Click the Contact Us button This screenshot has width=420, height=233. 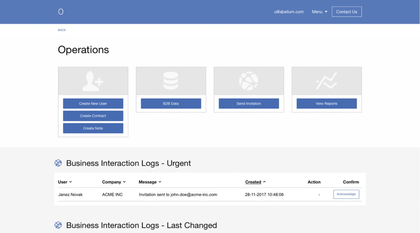pyautogui.click(x=347, y=12)
